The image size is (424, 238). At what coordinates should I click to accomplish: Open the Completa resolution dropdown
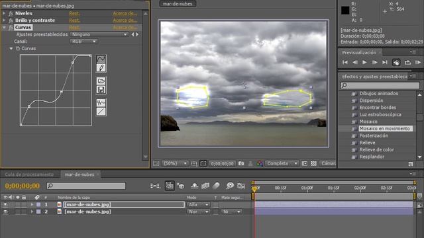(282, 163)
